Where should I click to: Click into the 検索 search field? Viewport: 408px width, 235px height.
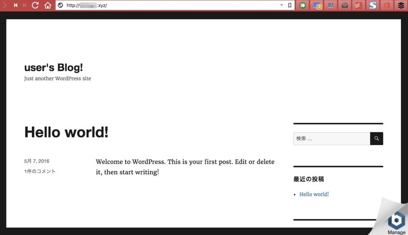pos(332,139)
